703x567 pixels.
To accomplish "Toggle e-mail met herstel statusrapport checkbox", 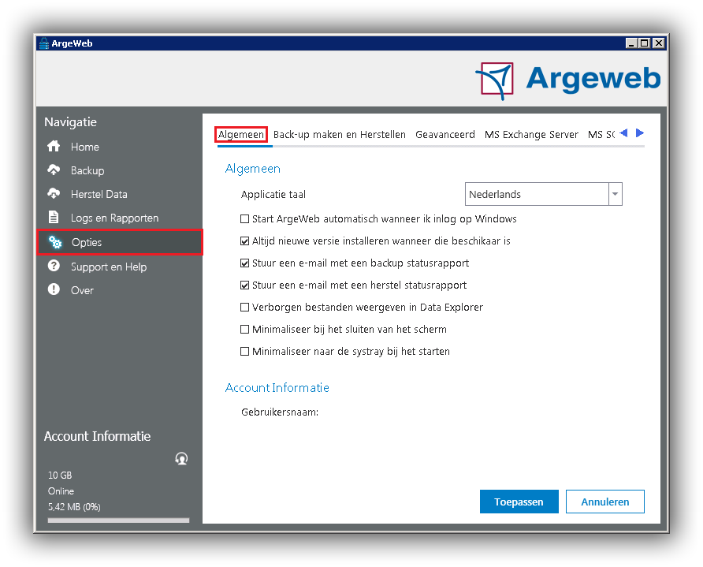I will click(244, 285).
